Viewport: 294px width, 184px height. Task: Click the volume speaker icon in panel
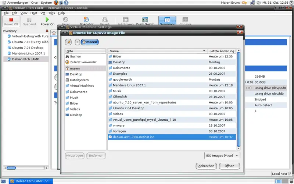[259, 3]
